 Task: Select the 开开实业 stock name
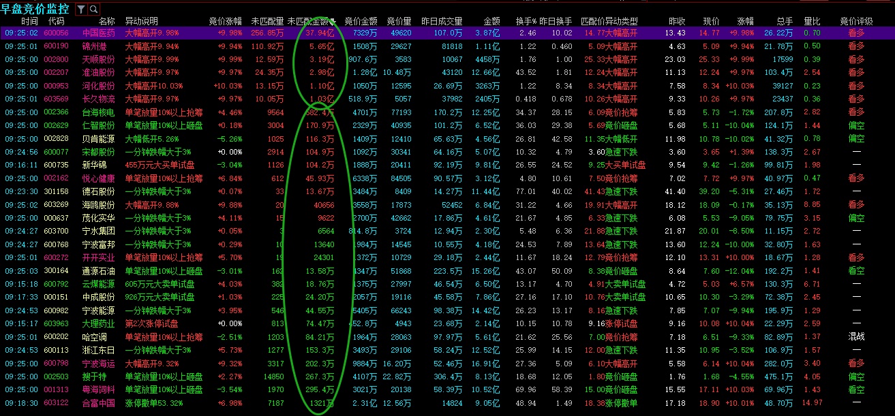point(99,257)
